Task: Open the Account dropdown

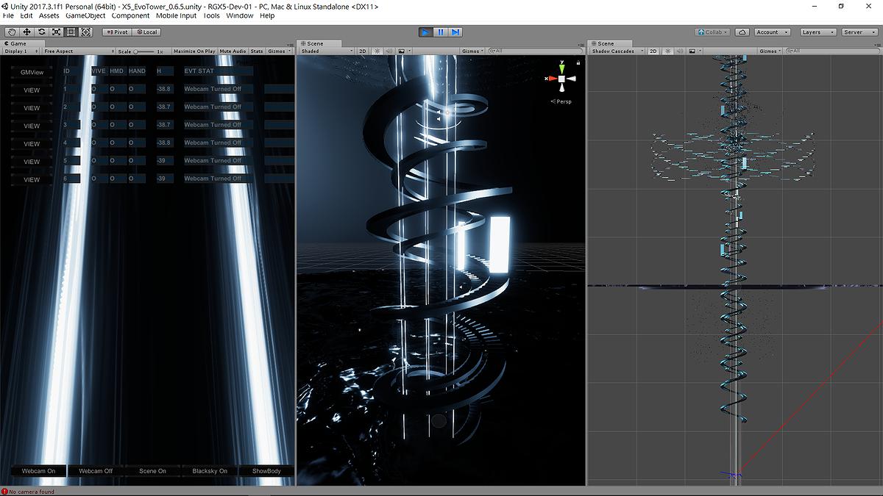Action: [x=772, y=32]
